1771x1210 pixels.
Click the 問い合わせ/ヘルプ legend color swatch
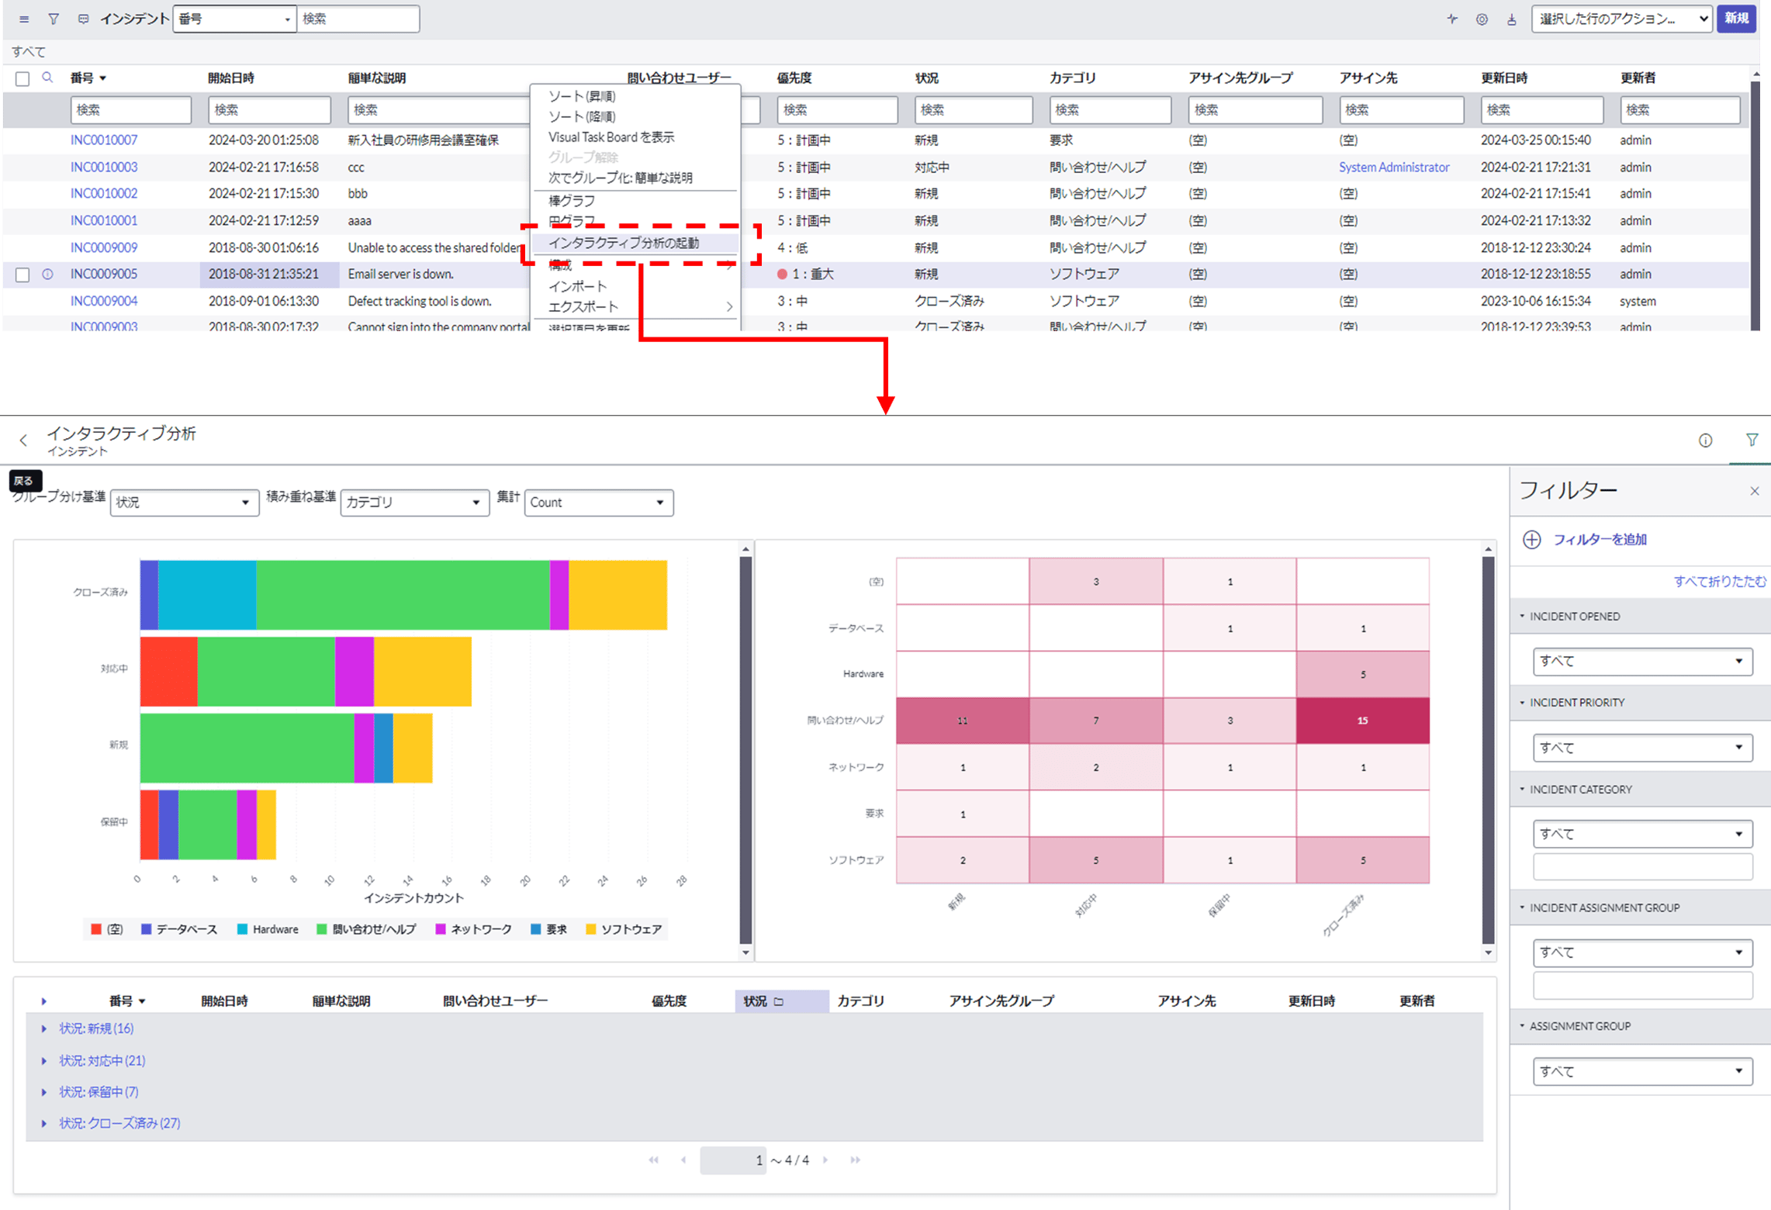coord(322,929)
